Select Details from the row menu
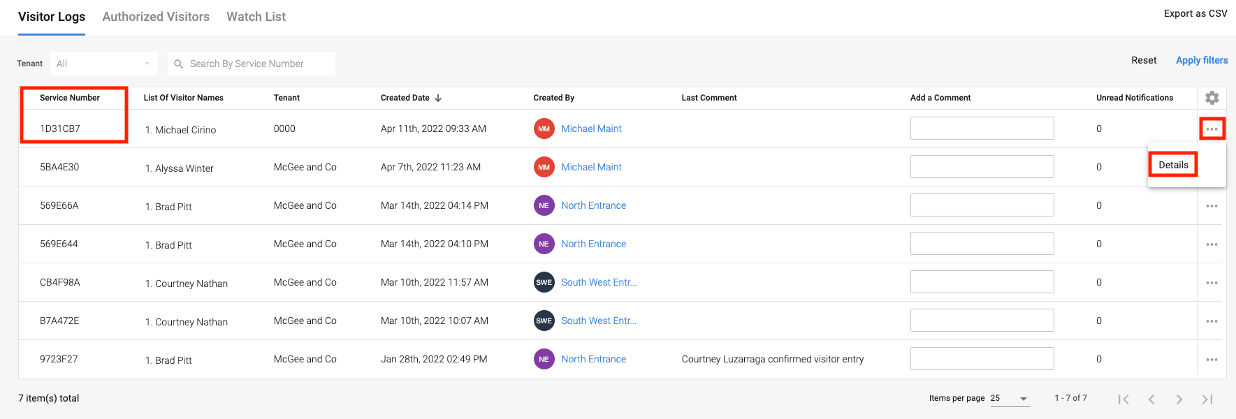The width and height of the screenshot is (1236, 419). pyautogui.click(x=1173, y=165)
